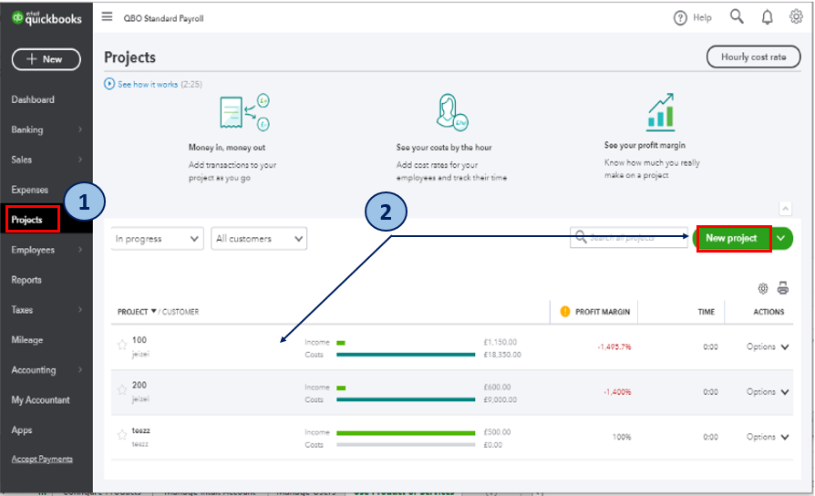Viewport: 815px width, 496px height.
Task: Expand the New project arrow dropdown
Action: (x=780, y=239)
